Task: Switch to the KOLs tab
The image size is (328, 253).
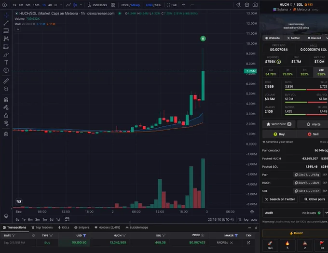Action: pyautogui.click(x=64, y=227)
